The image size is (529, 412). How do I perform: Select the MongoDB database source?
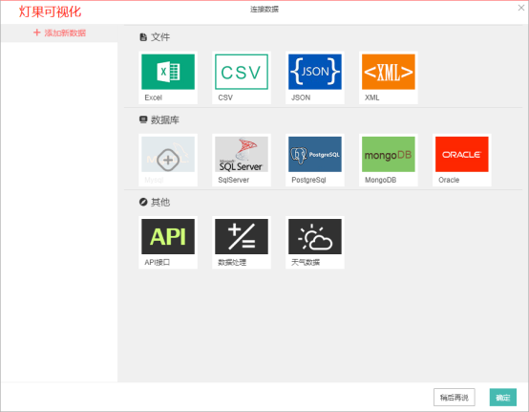coord(389,160)
